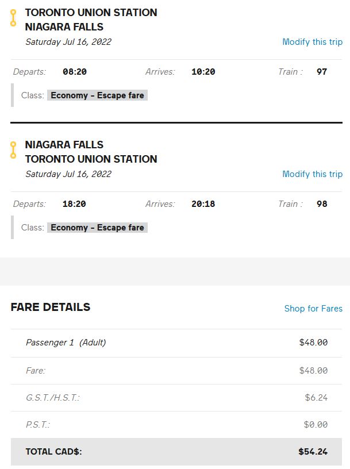Click the Escape fare class badge for train 98
This screenshot has width=350, height=469.
(97, 228)
